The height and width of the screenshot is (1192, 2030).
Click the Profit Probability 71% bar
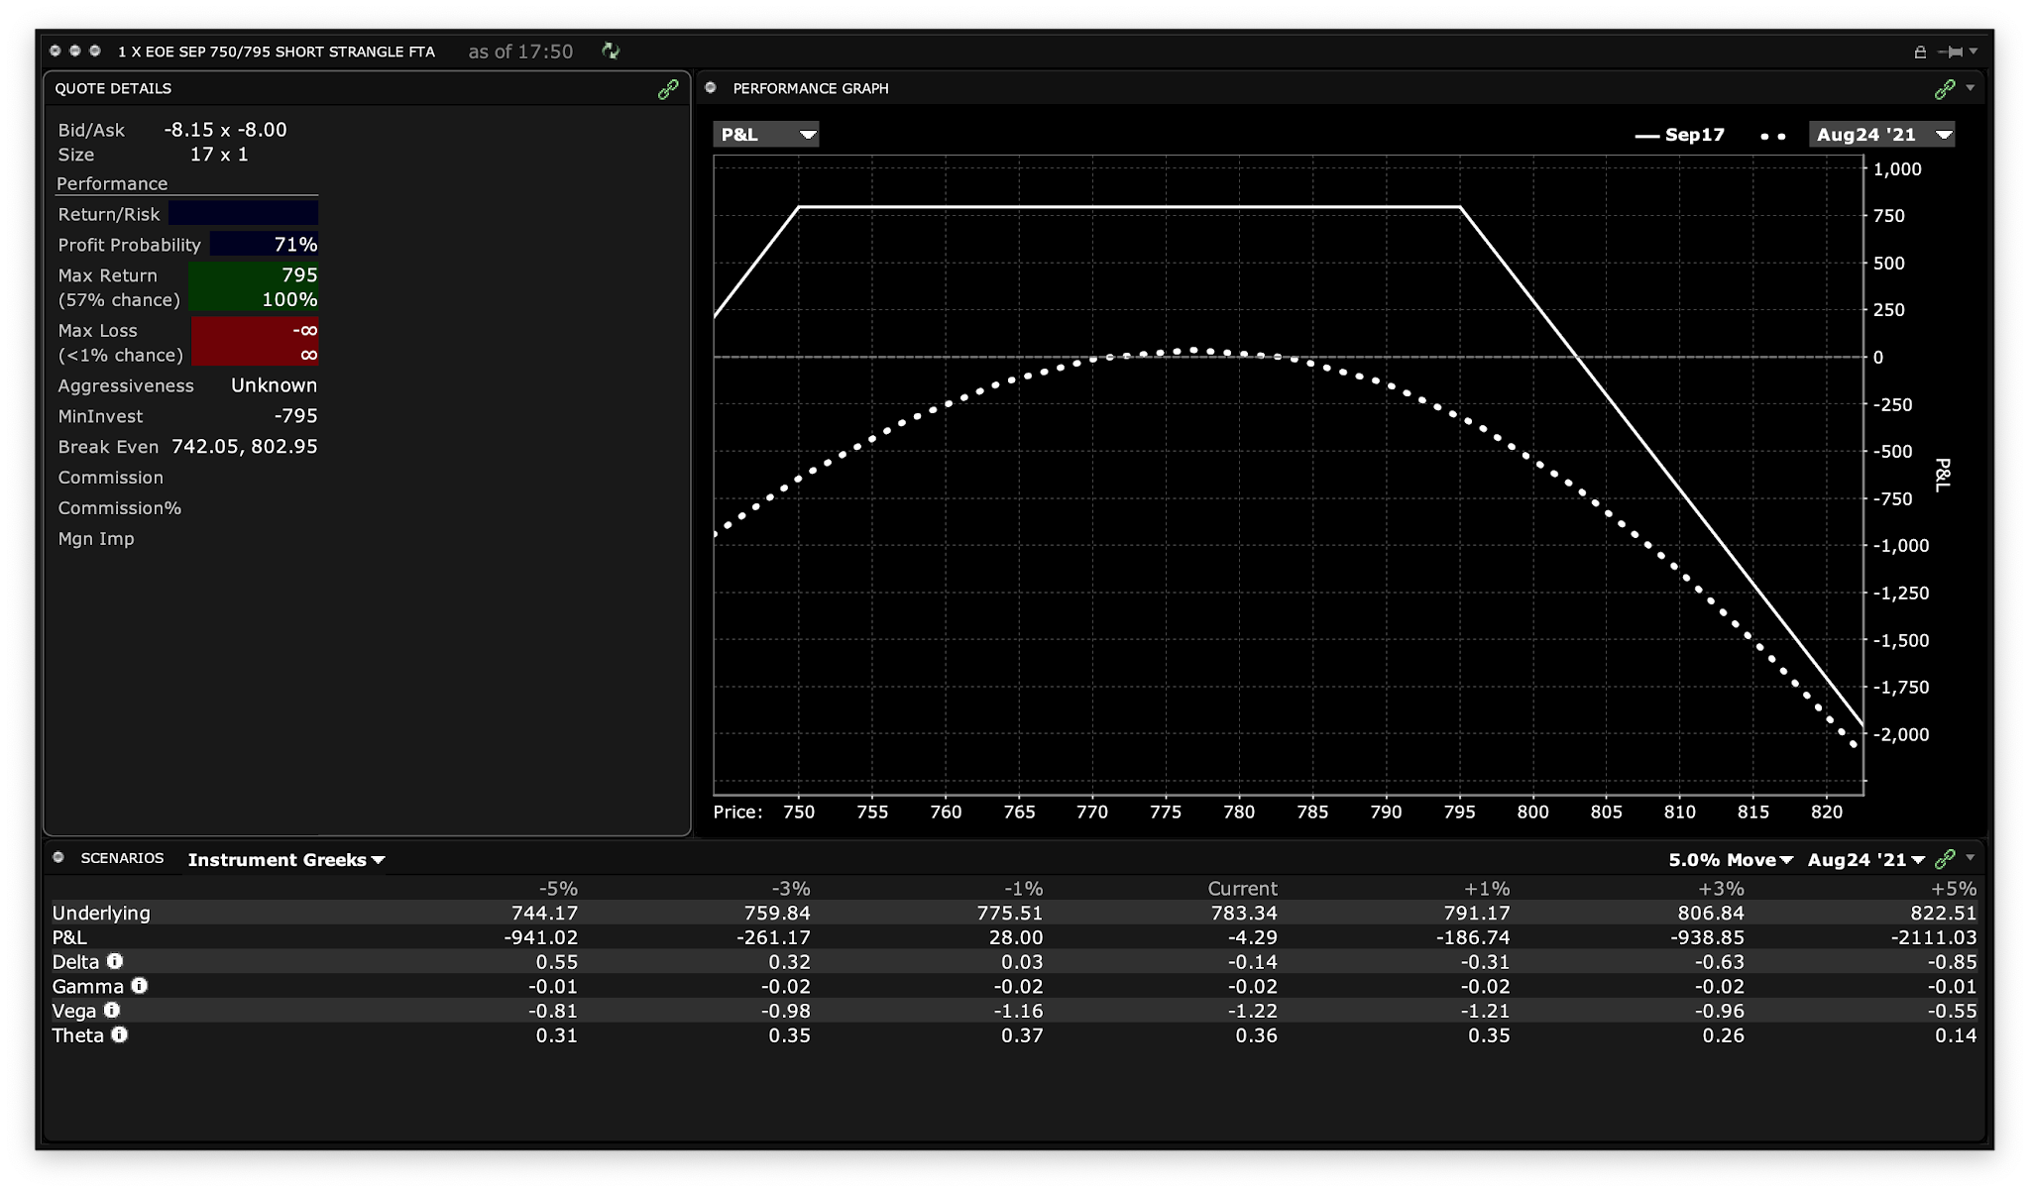(x=264, y=245)
